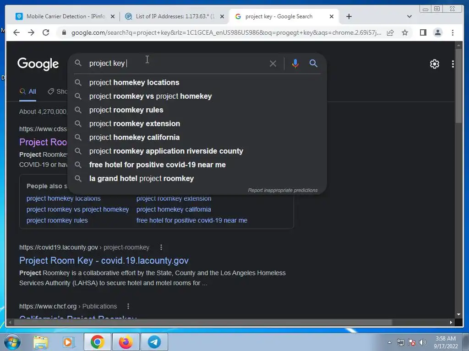The height and width of the screenshot is (351, 469).
Task: Open related search project homekey california link
Action: click(174, 209)
